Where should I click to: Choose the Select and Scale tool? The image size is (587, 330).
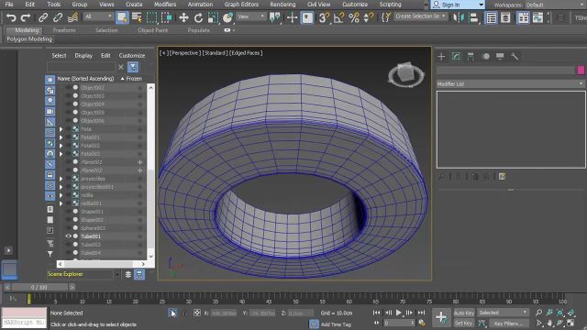click(213, 17)
